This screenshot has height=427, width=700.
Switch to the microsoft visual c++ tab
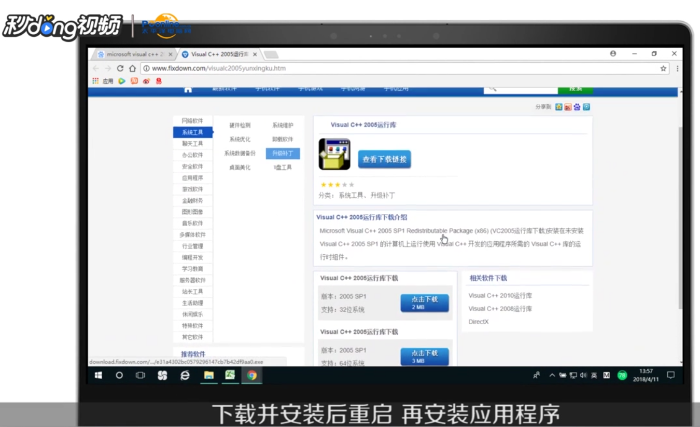132,53
